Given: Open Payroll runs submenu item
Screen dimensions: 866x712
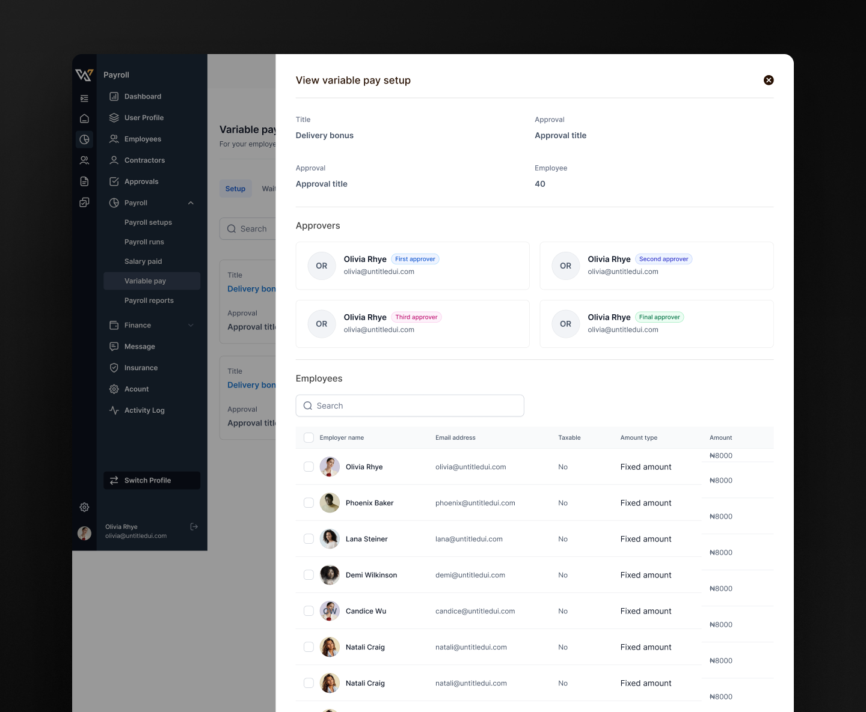Looking at the screenshot, I should point(144,242).
